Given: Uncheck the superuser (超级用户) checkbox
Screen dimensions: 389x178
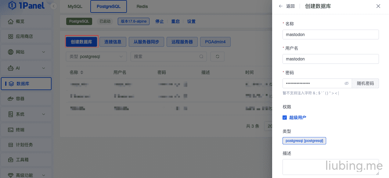Looking at the screenshot, I should point(285,118).
